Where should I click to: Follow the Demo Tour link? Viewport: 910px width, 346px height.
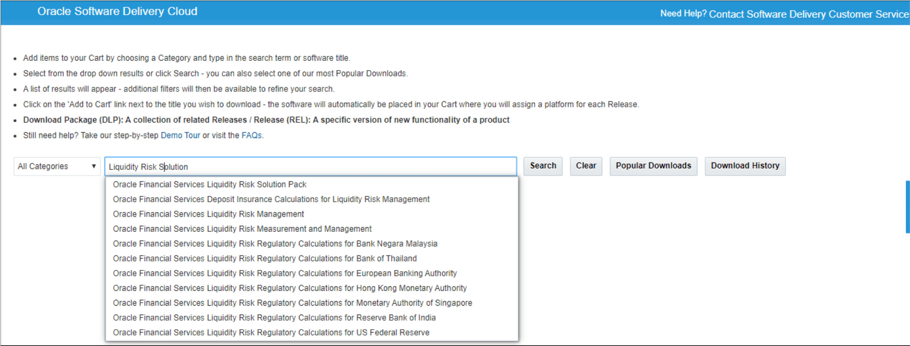[180, 135]
